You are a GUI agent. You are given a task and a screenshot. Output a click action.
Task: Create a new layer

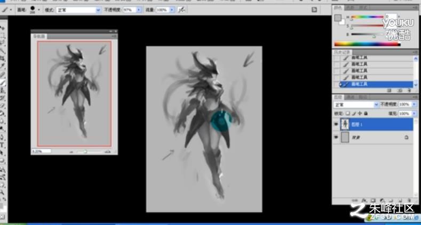(400, 200)
